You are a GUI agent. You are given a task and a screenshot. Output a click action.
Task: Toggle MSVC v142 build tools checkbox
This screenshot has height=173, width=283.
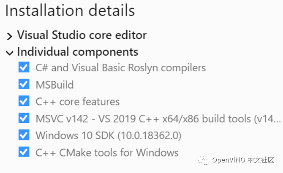(x=24, y=118)
